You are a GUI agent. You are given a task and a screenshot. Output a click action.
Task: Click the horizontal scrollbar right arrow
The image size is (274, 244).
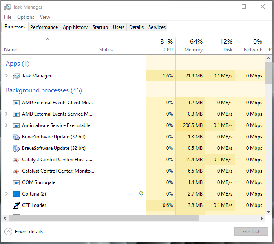pos(262,218)
